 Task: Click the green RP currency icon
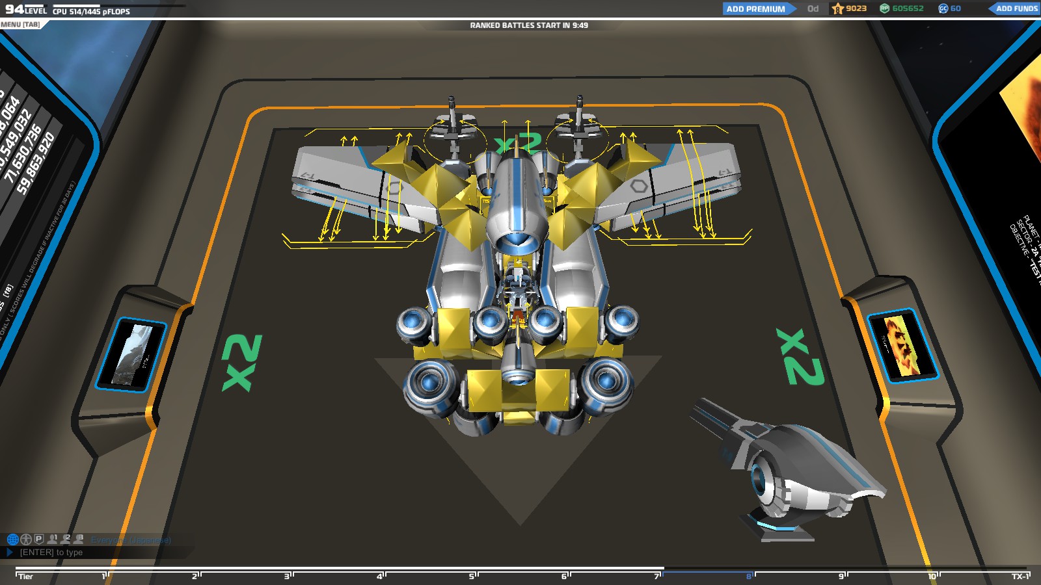pos(884,8)
